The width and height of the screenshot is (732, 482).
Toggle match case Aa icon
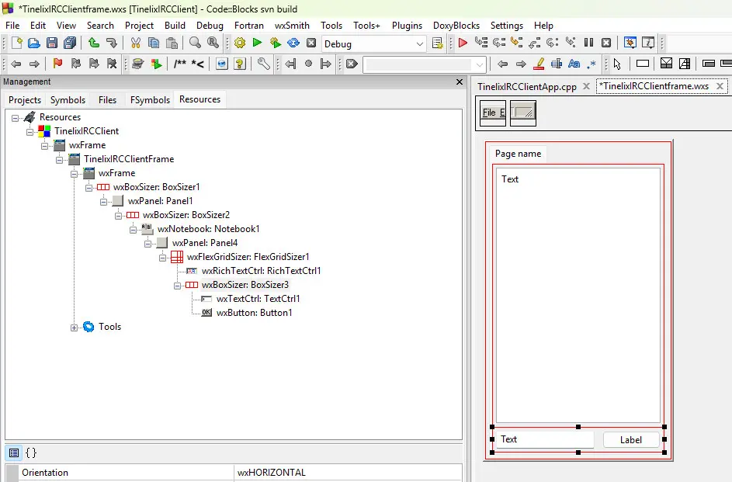click(x=574, y=64)
